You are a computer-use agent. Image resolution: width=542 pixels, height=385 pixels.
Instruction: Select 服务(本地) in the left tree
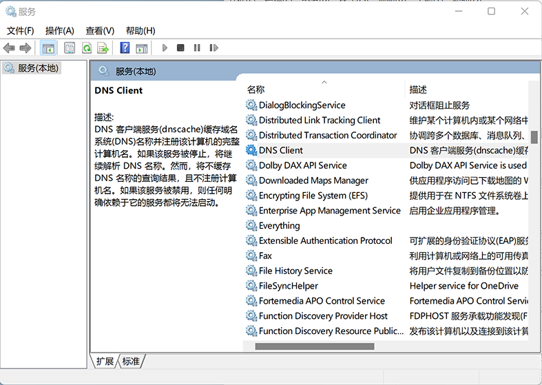32,68
